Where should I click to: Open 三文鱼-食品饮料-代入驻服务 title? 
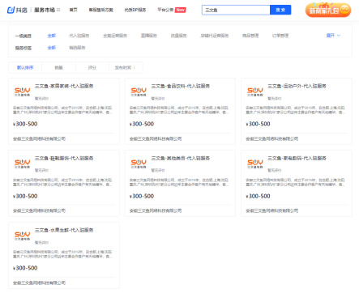(x=181, y=86)
